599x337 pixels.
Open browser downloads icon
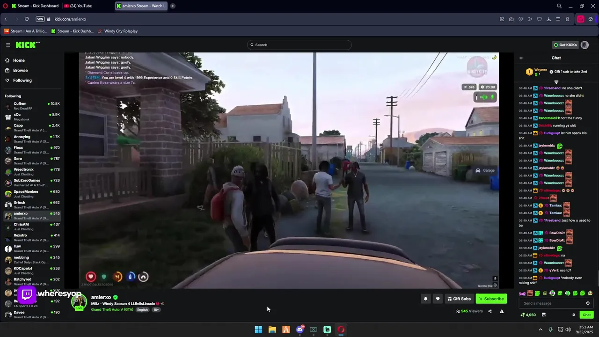coord(548,19)
